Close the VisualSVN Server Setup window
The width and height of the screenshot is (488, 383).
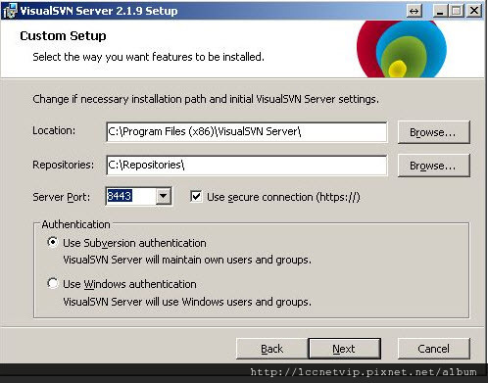pos(474,11)
